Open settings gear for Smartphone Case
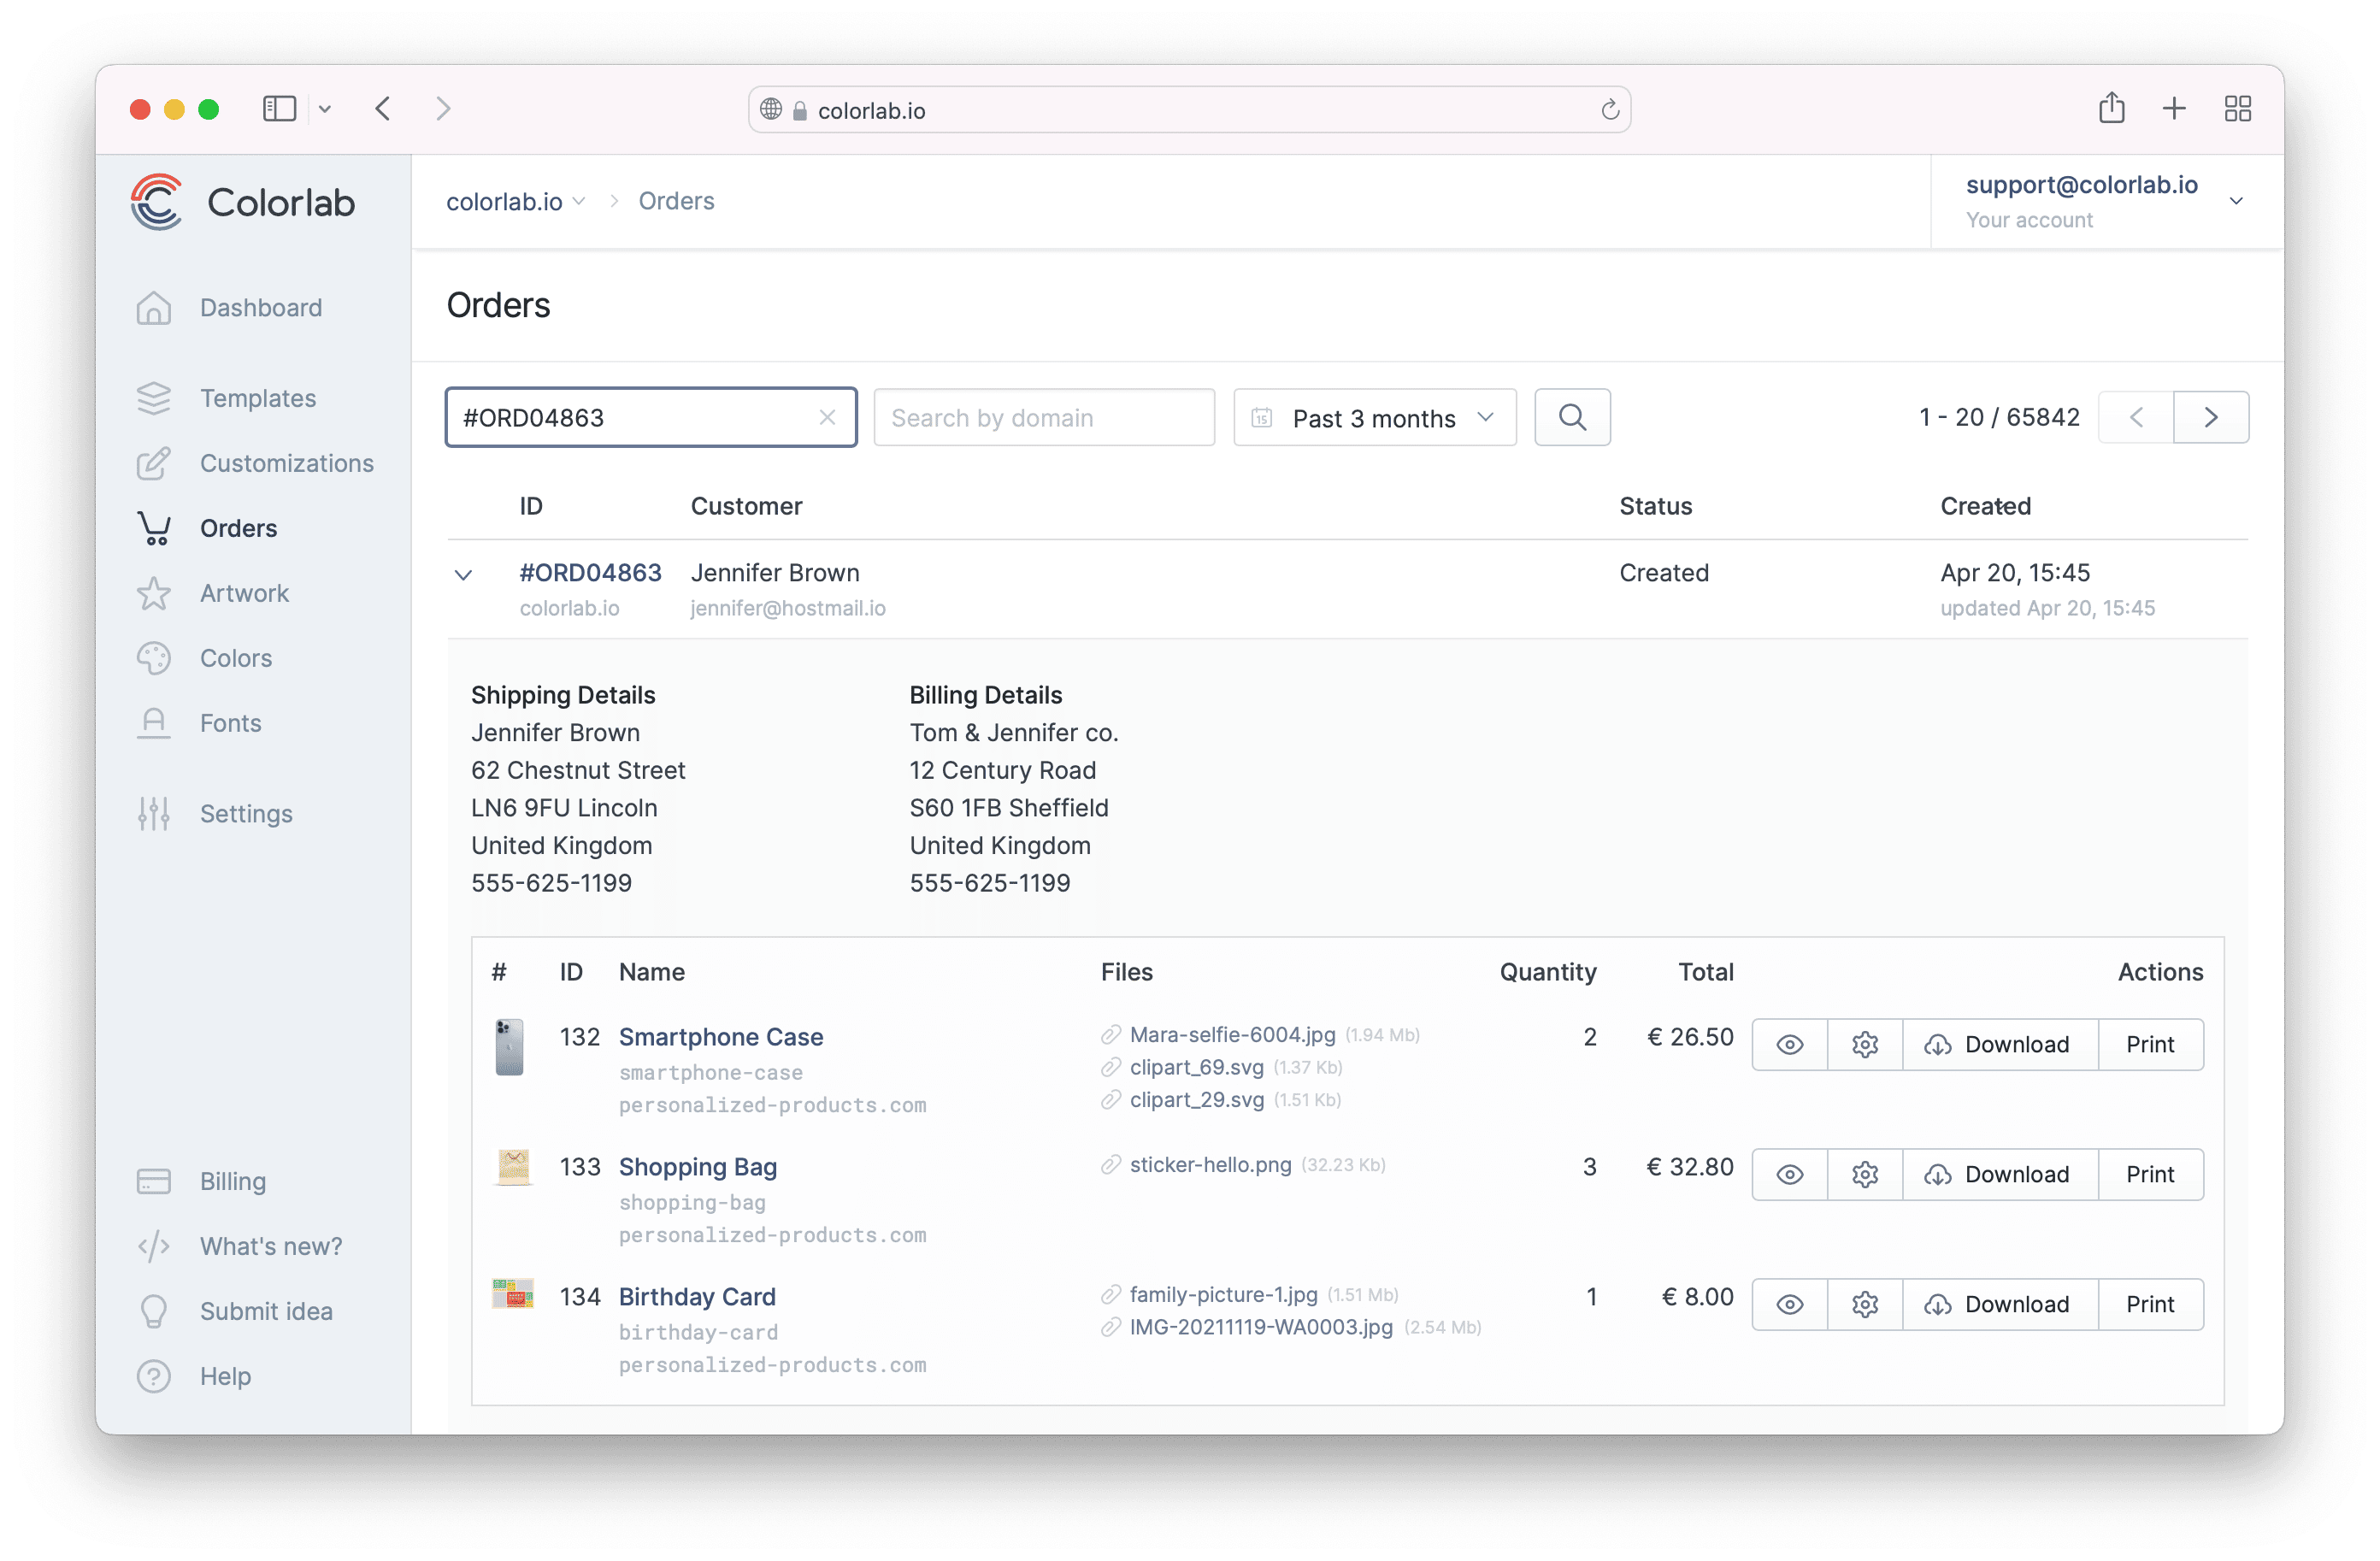The width and height of the screenshot is (2380, 1561). click(1864, 1045)
